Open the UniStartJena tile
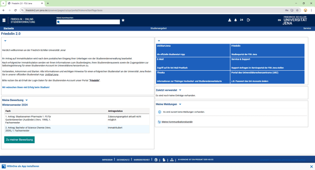The image size is (315, 170). click(x=193, y=50)
